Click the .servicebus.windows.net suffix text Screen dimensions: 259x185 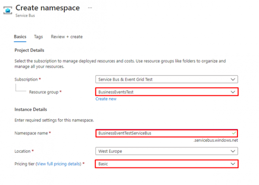click(x=216, y=140)
